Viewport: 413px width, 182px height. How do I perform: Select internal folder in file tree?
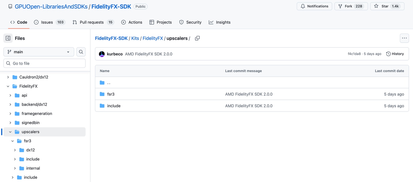[33, 168]
